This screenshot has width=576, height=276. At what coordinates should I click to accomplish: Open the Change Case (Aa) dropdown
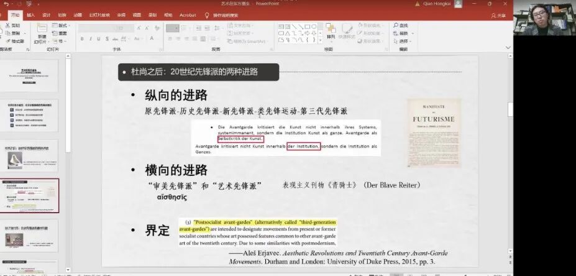pos(138,39)
